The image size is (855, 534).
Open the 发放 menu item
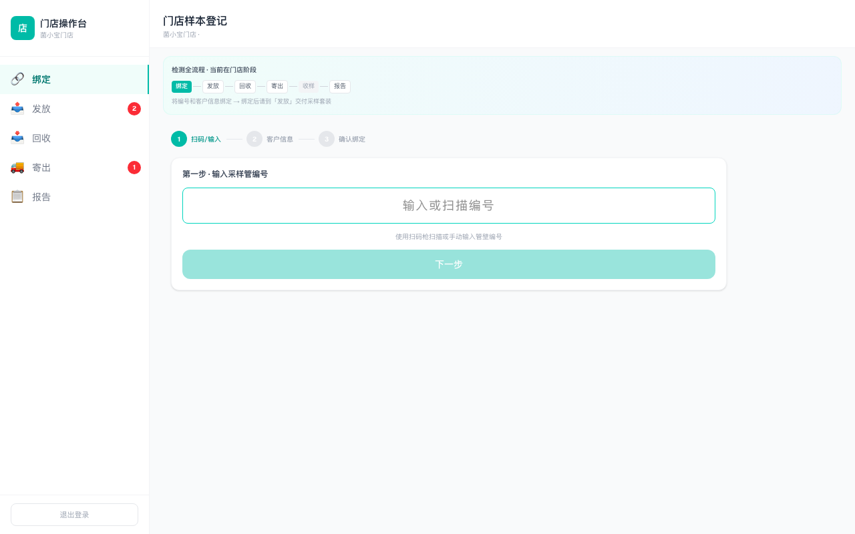(x=74, y=109)
